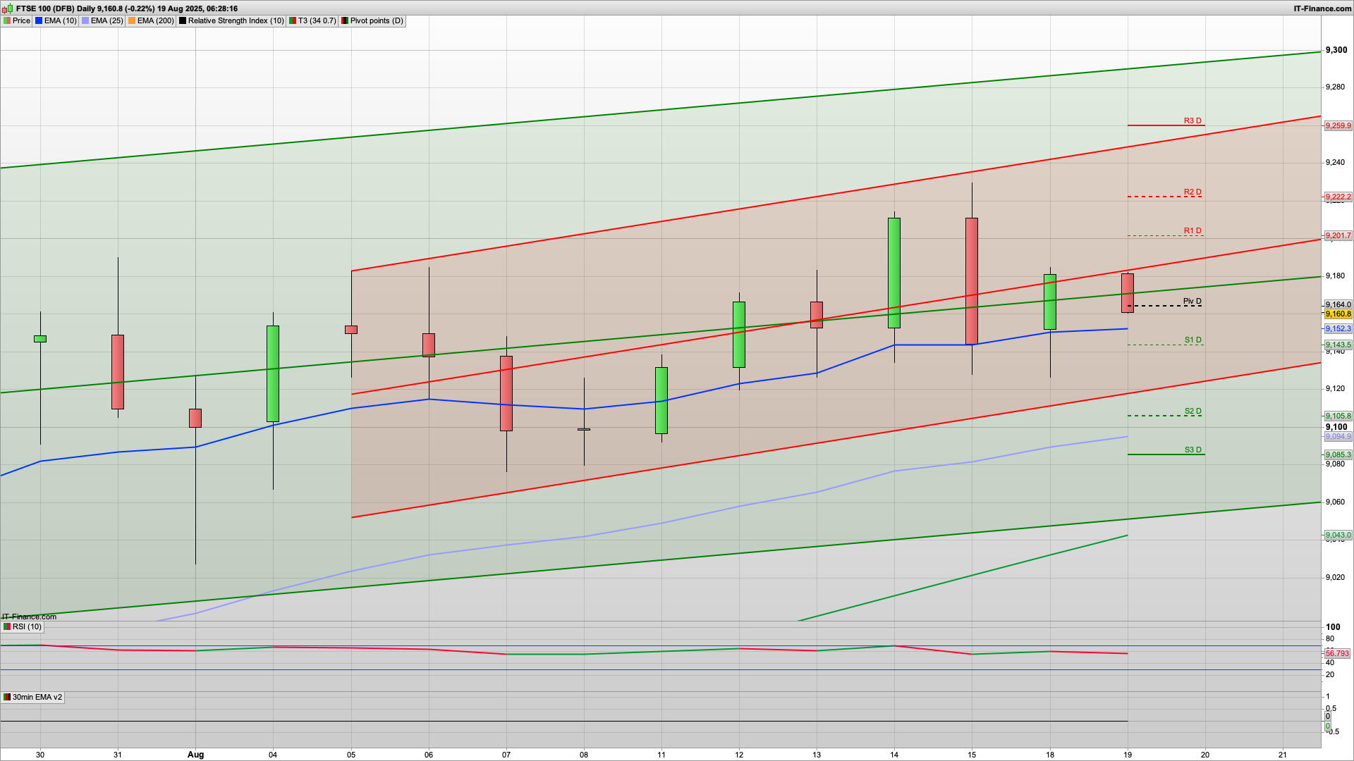
Task: Click the 9,259.9 red price axis label
Action: click(x=1338, y=126)
